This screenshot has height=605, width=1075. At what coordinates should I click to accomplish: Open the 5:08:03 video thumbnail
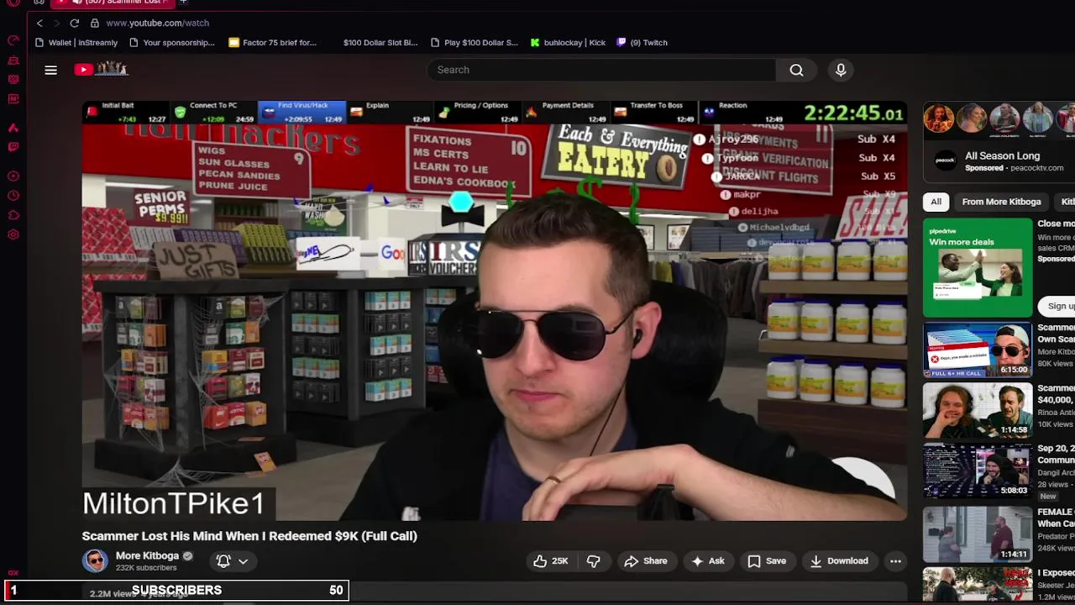point(978,471)
